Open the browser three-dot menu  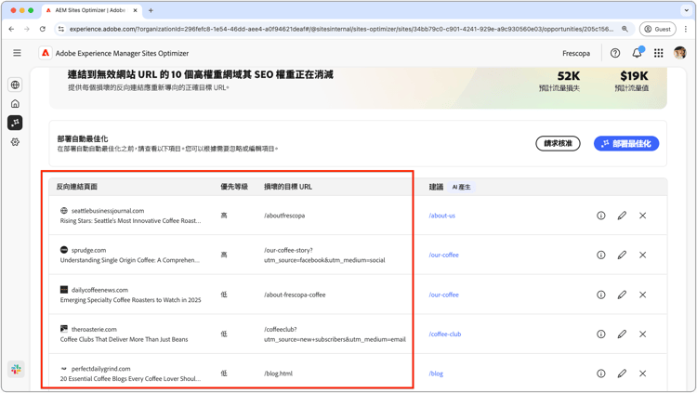click(686, 29)
